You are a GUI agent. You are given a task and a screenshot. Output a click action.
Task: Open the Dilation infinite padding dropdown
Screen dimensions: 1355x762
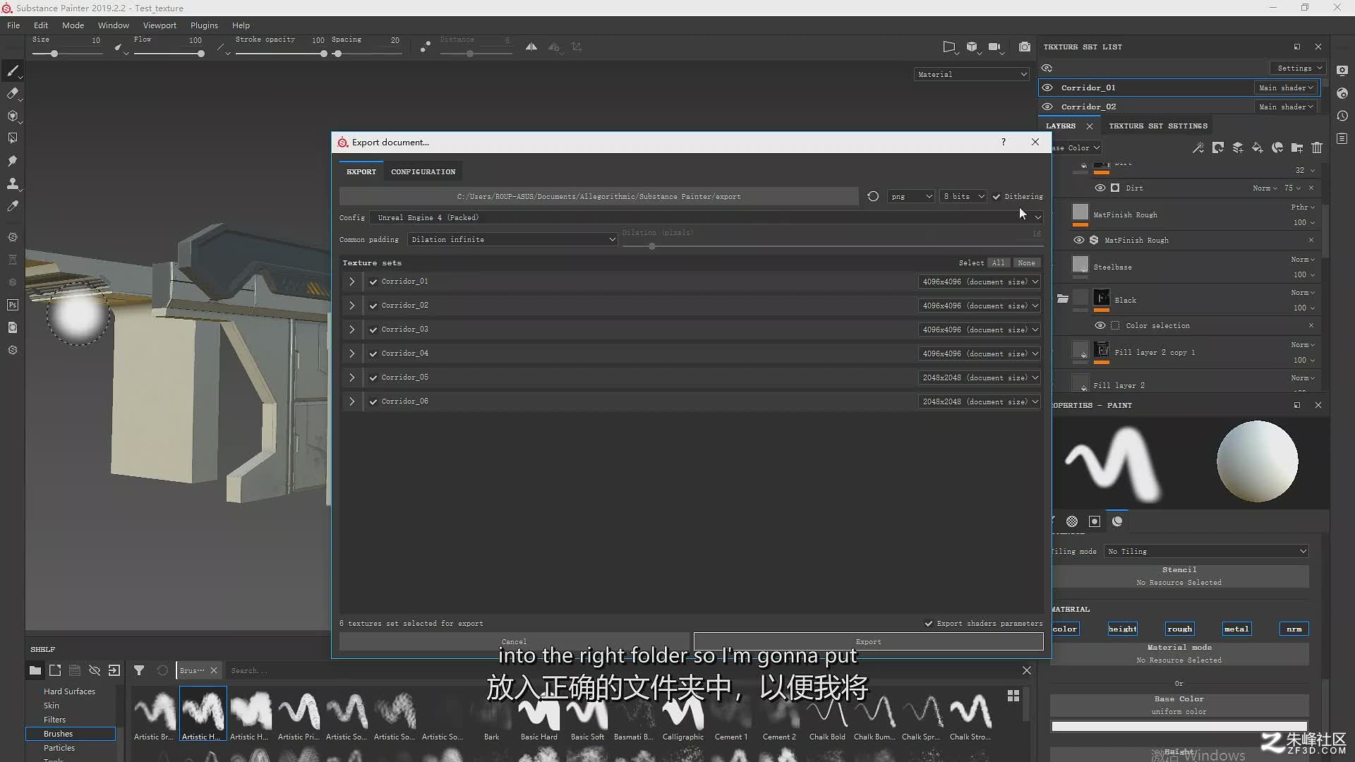(512, 239)
